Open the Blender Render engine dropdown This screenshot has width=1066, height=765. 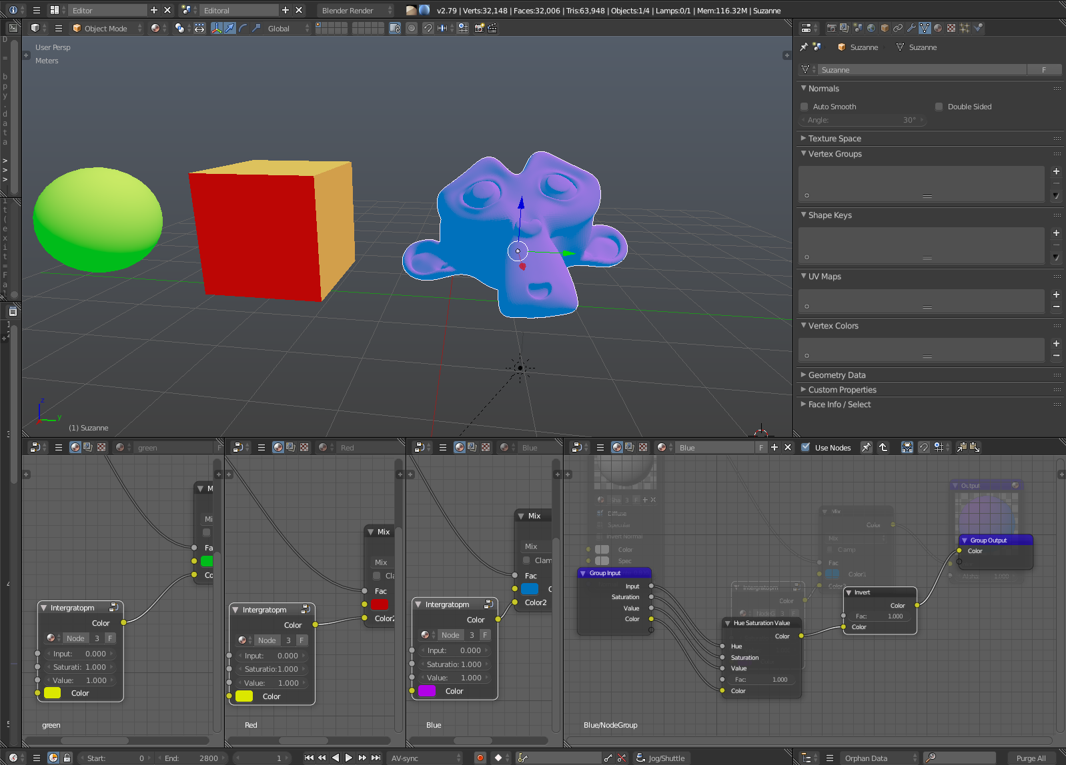click(356, 10)
